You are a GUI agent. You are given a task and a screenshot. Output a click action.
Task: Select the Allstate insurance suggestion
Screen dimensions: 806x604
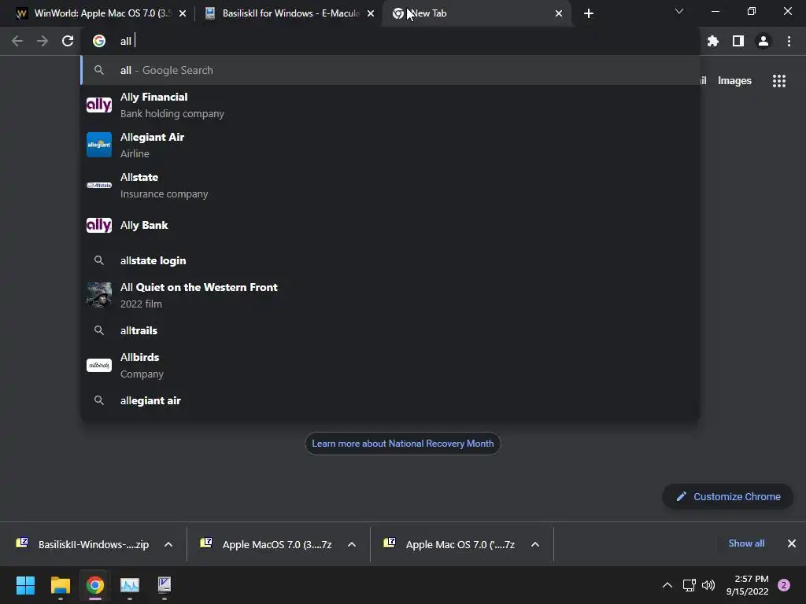point(390,186)
